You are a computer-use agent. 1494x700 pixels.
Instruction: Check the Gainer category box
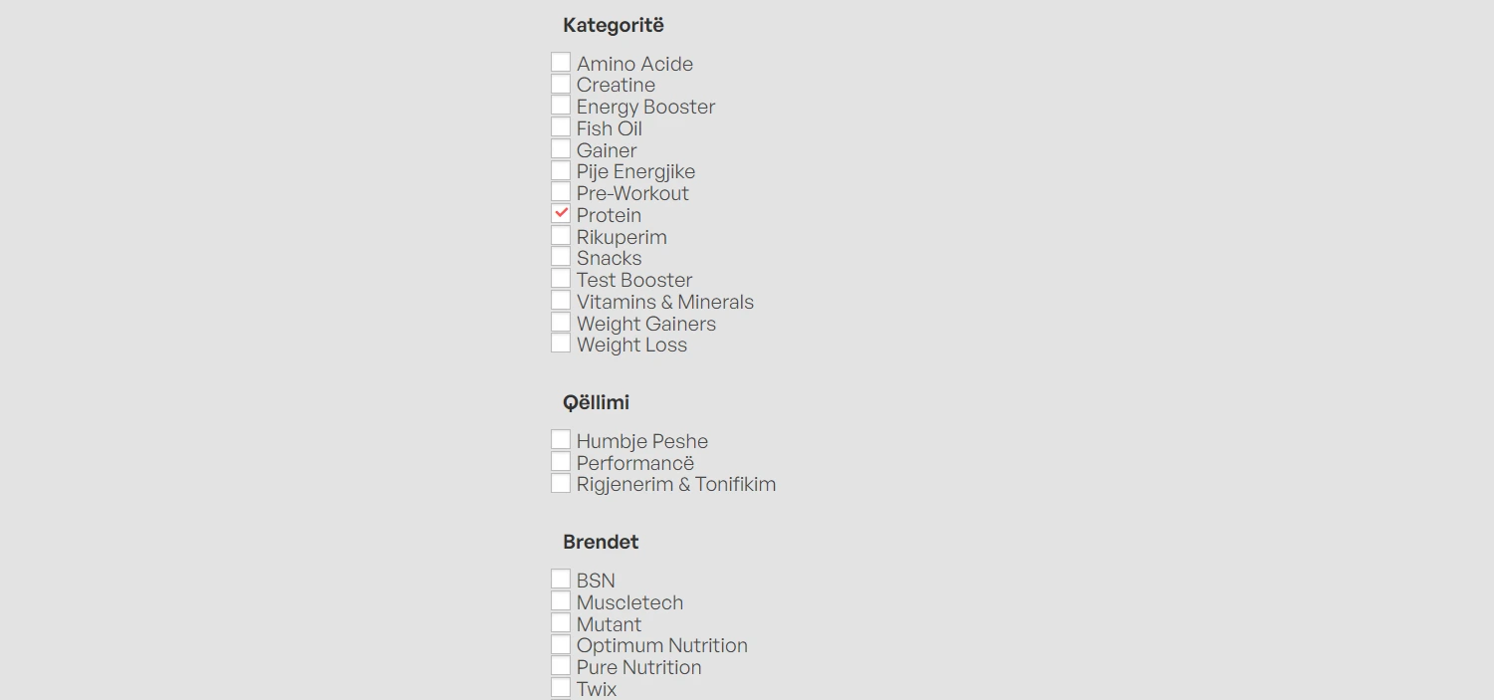pyautogui.click(x=561, y=149)
